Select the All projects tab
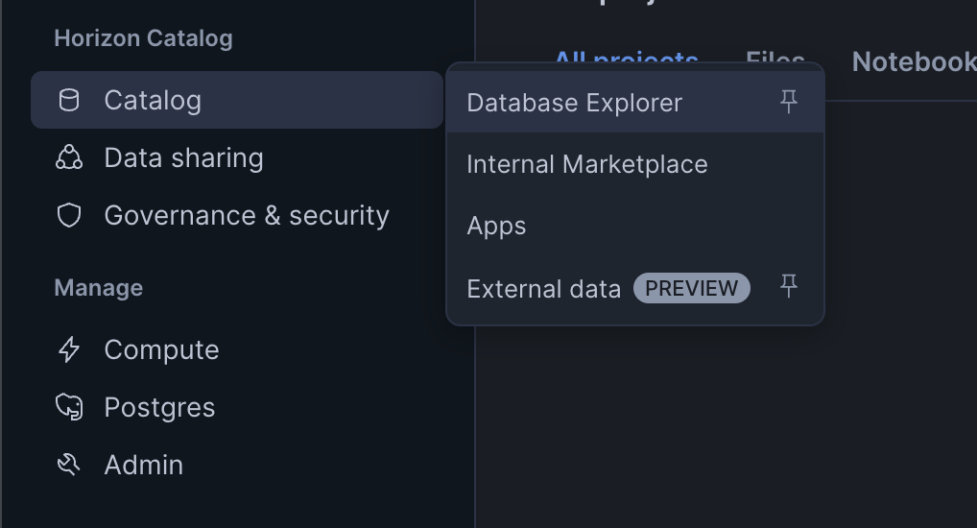Image resolution: width=977 pixels, height=528 pixels. click(x=626, y=59)
